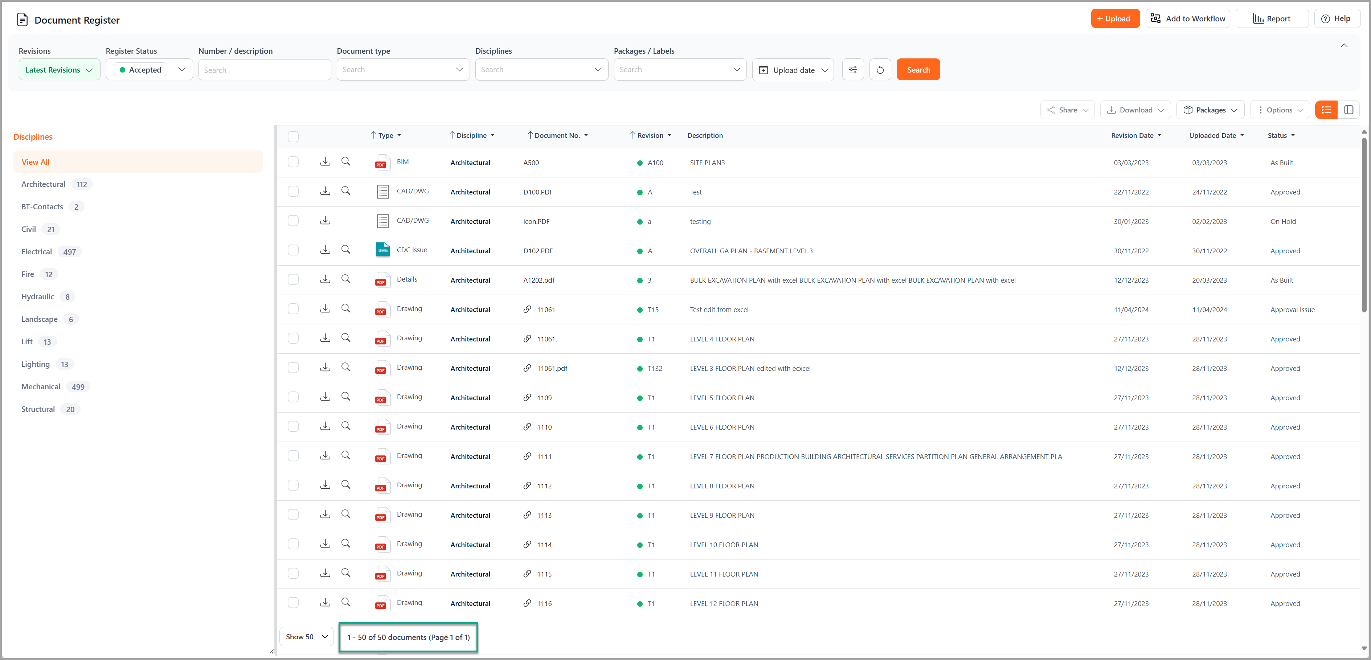1371x660 pixels.
Task: Open the Show 50 page size dropdown
Action: (x=307, y=636)
